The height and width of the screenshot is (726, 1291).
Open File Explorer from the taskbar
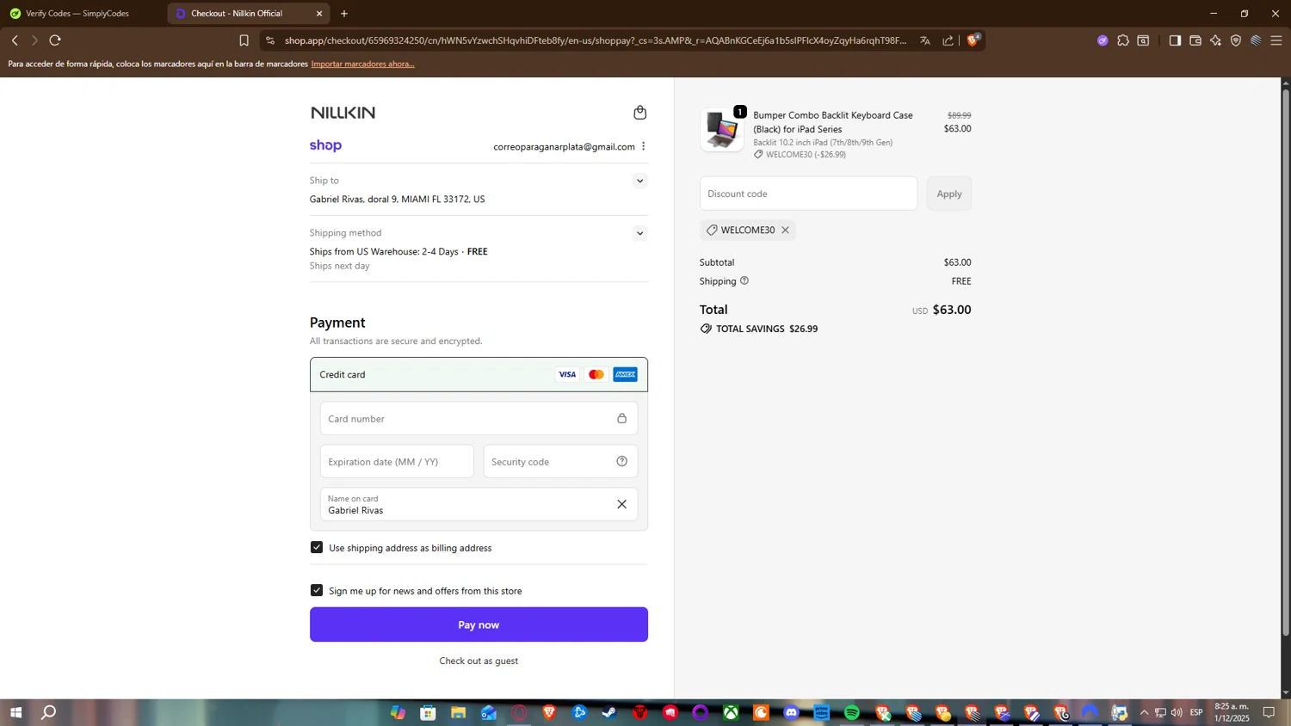pos(458,712)
